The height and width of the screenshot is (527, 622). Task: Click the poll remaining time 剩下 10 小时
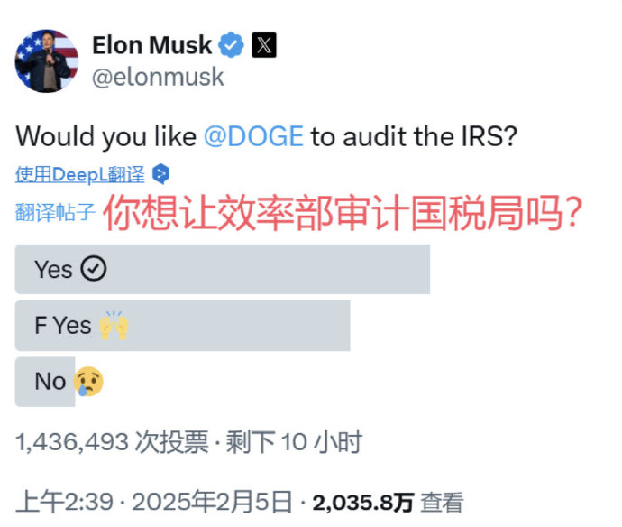pyautogui.click(x=294, y=441)
